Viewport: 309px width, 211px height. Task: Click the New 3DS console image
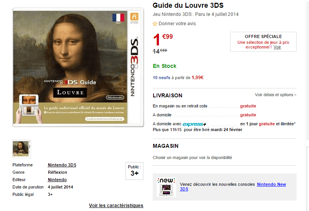166,187
